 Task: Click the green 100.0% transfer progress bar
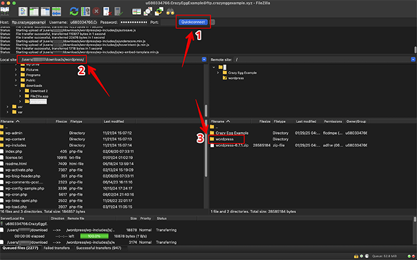point(94,236)
